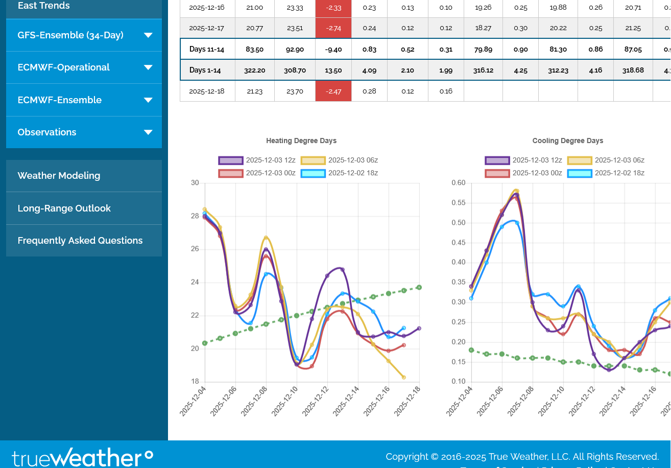671x468 pixels.
Task: Click purple 12z legend box in Cooling chart
Action: (497, 160)
